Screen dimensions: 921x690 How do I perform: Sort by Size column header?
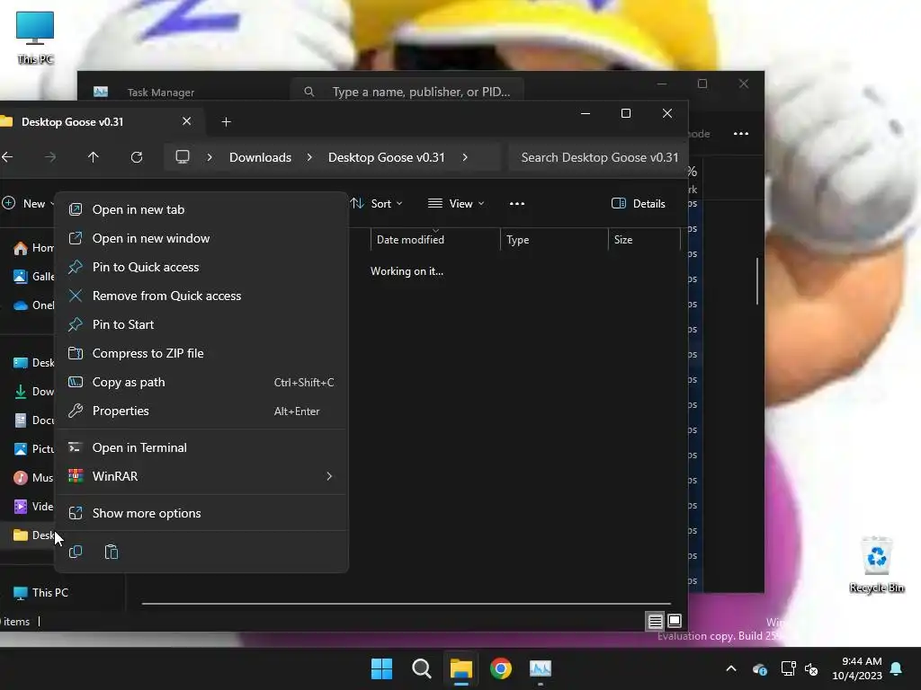644,239
